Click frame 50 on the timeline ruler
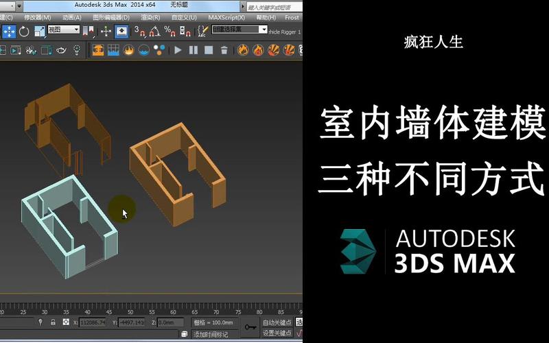Screen dimensions: 549x343 tap(130, 312)
